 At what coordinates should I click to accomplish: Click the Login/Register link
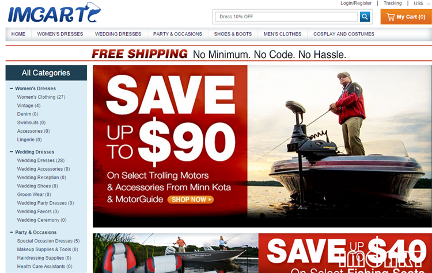tap(356, 3)
